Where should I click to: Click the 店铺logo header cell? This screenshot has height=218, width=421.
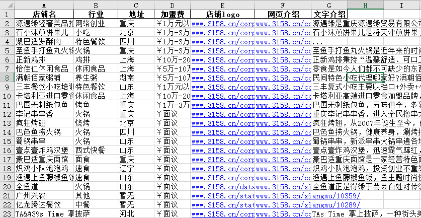[x=223, y=14]
